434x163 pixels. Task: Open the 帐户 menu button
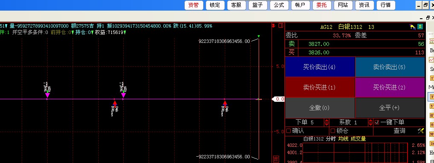[300, 5]
